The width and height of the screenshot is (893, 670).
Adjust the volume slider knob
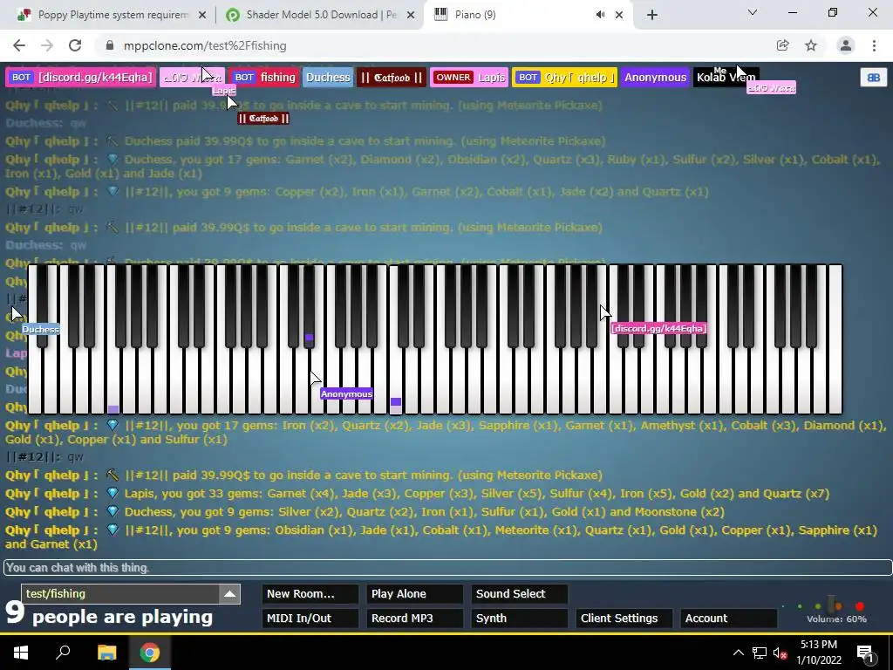[833, 604]
